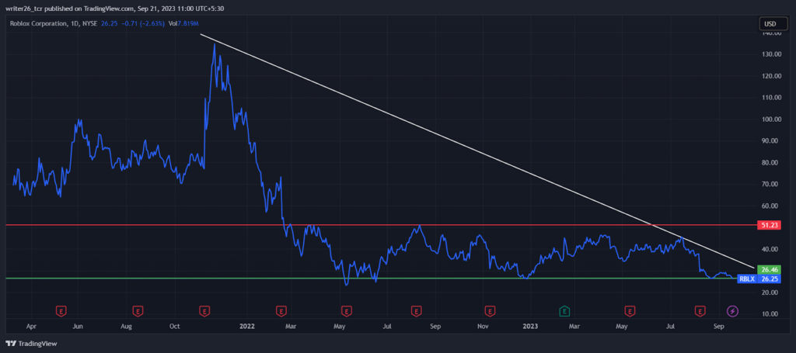
Task: Click the red 51.23 price label
Action: point(768,225)
